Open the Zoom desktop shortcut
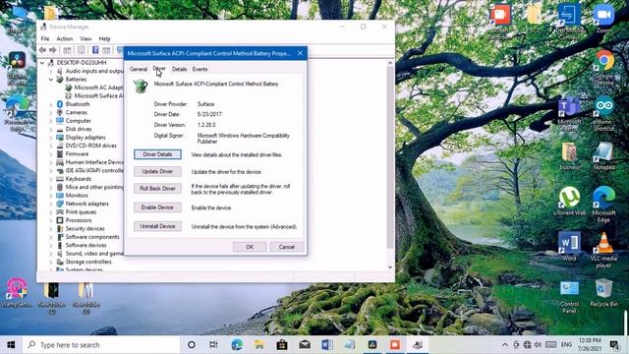The height and width of the screenshot is (354, 629). click(x=603, y=16)
